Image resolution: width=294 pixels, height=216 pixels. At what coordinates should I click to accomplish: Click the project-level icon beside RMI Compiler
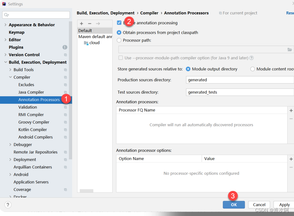pos(65,115)
